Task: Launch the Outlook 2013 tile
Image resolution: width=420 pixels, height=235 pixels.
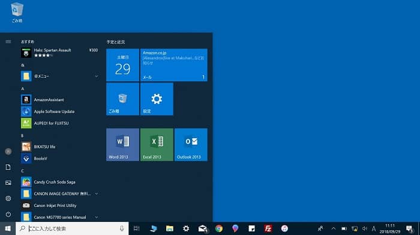Action: [191, 145]
